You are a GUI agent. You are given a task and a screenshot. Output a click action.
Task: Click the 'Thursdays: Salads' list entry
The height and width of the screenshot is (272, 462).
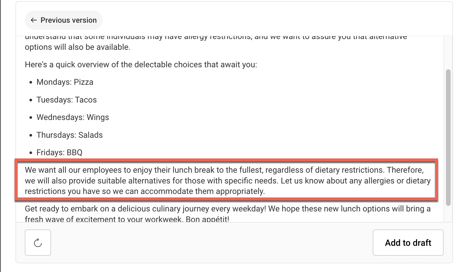[69, 135]
